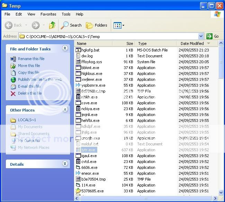The height and width of the screenshot is (202, 225).
Task: Sort by the Type column header
Action: [x=156, y=44]
